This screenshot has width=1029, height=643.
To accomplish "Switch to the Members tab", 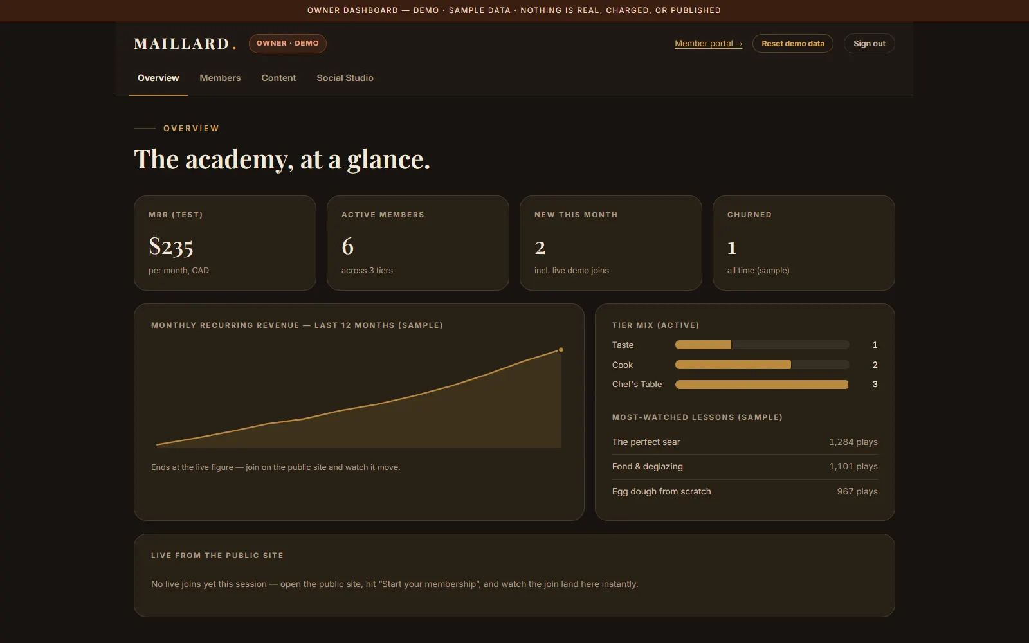I will [x=220, y=78].
